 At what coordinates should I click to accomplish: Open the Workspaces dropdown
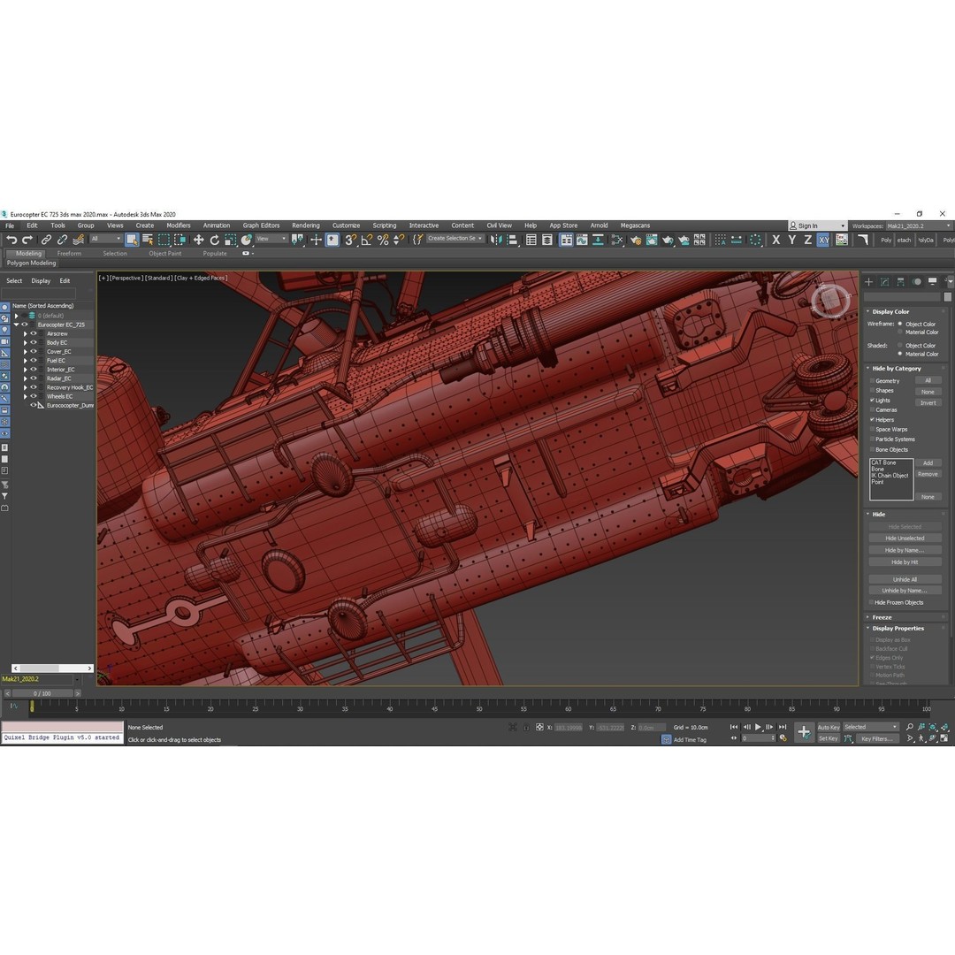pos(919,226)
